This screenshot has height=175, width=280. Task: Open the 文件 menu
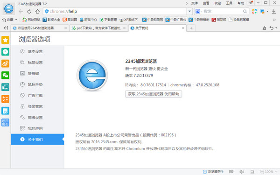[x=195, y=3]
